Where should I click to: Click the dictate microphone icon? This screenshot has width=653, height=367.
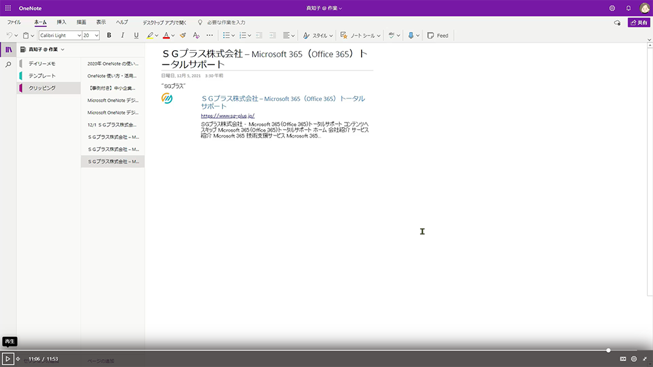point(411,35)
